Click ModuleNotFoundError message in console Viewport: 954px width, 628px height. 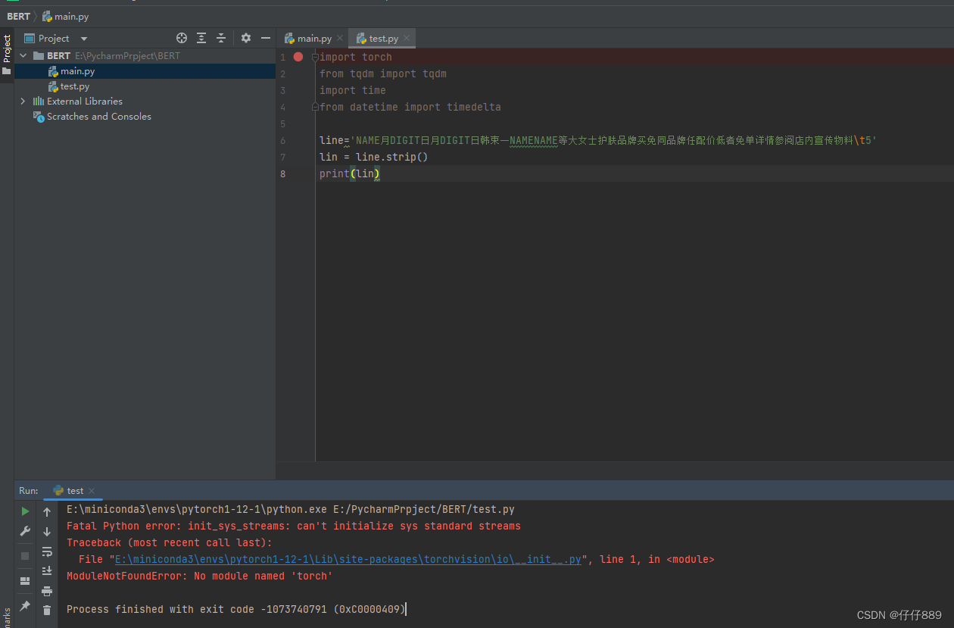point(200,576)
